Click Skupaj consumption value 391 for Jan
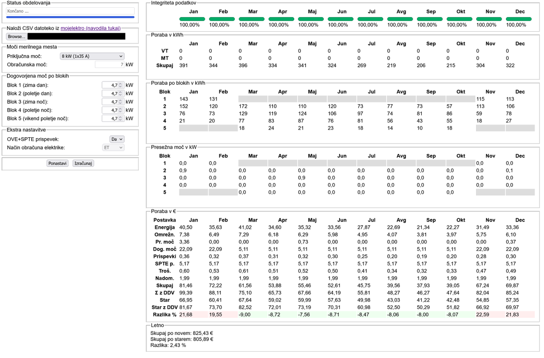 point(184,66)
